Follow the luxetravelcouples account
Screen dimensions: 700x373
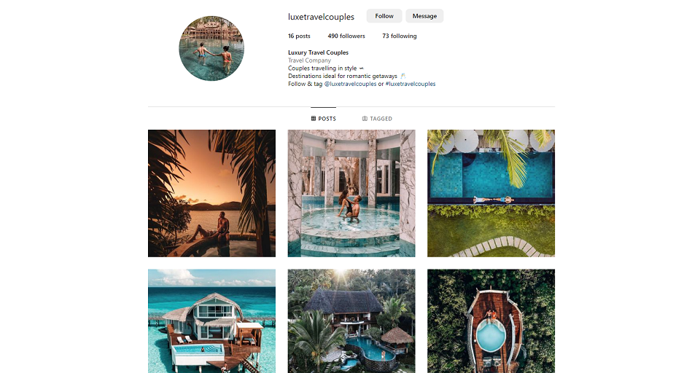click(384, 16)
